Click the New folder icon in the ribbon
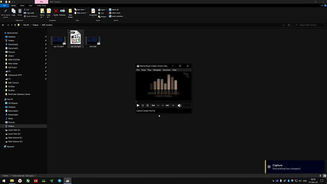Viewport: 327px width, 184px height. click(x=70, y=13)
